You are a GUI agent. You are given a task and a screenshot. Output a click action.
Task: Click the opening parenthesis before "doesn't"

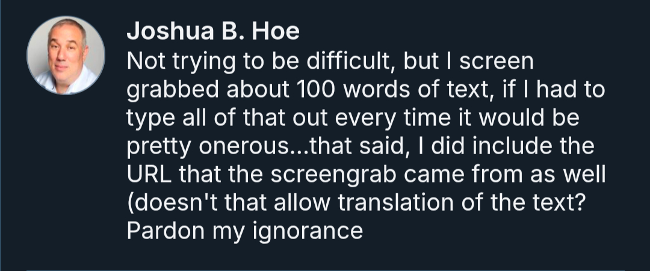(130, 202)
